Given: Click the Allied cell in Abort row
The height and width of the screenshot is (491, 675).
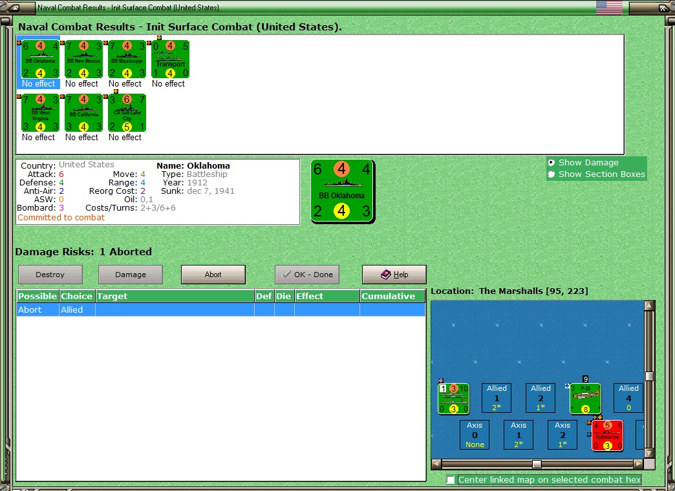Looking at the screenshot, I should (x=77, y=310).
